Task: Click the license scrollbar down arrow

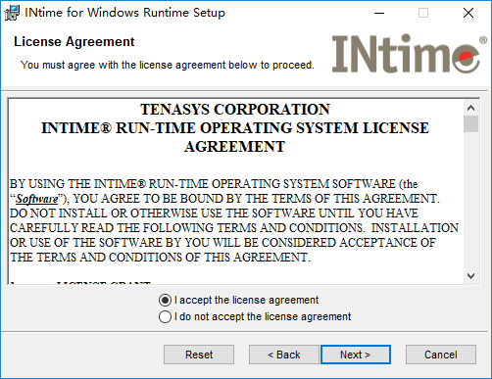Action: (470, 276)
